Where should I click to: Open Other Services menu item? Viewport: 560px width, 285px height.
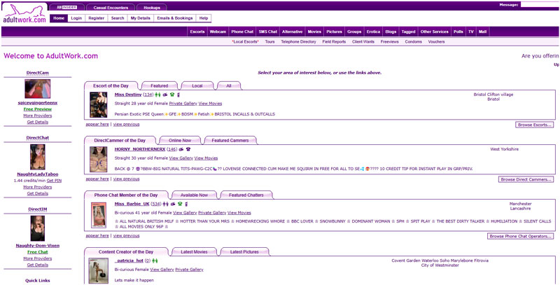[435, 32]
